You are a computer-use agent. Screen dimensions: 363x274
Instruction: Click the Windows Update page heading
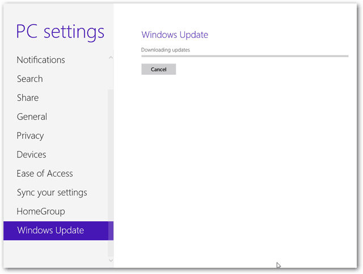[x=175, y=35]
